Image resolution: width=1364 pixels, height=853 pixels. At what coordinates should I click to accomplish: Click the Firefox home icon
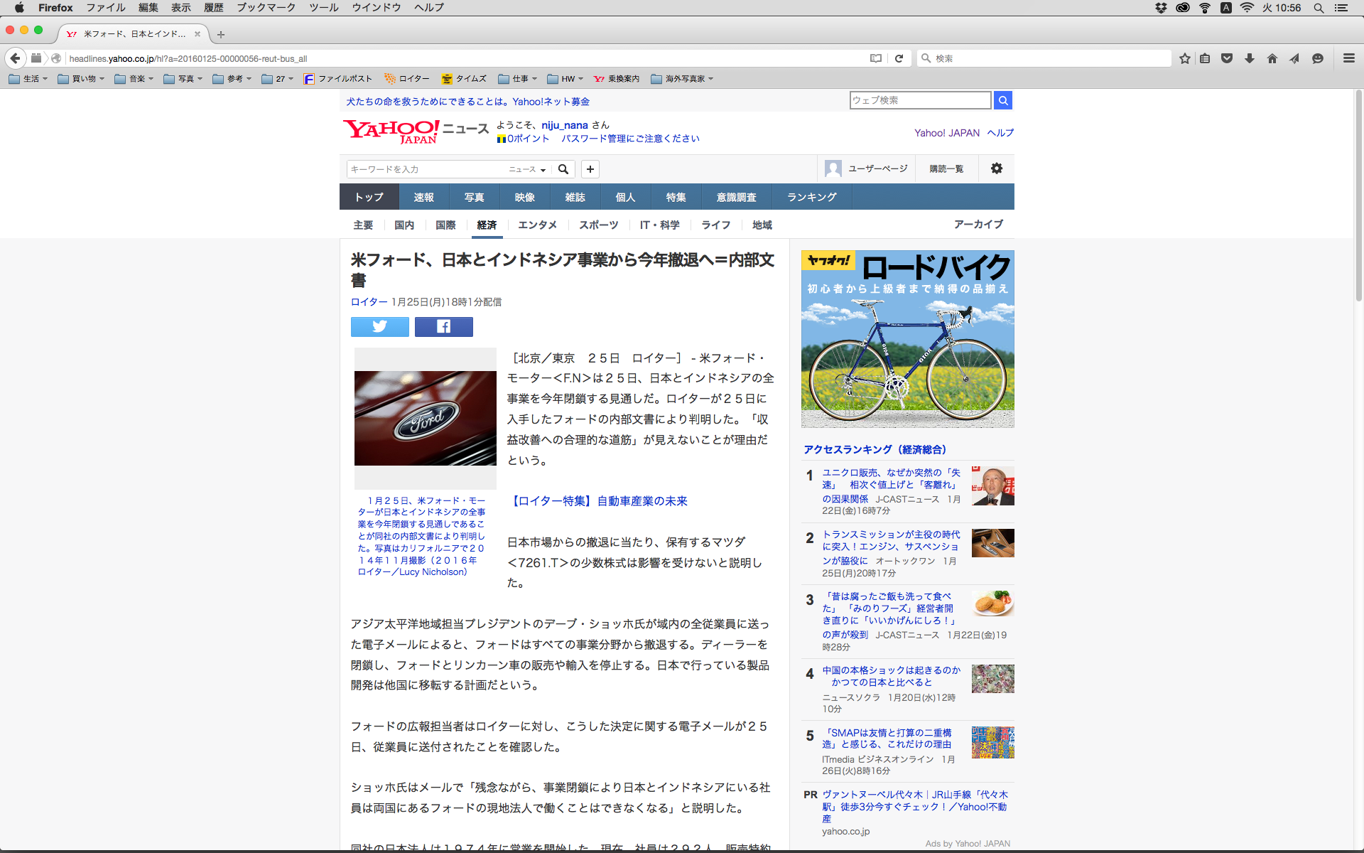point(1272,58)
